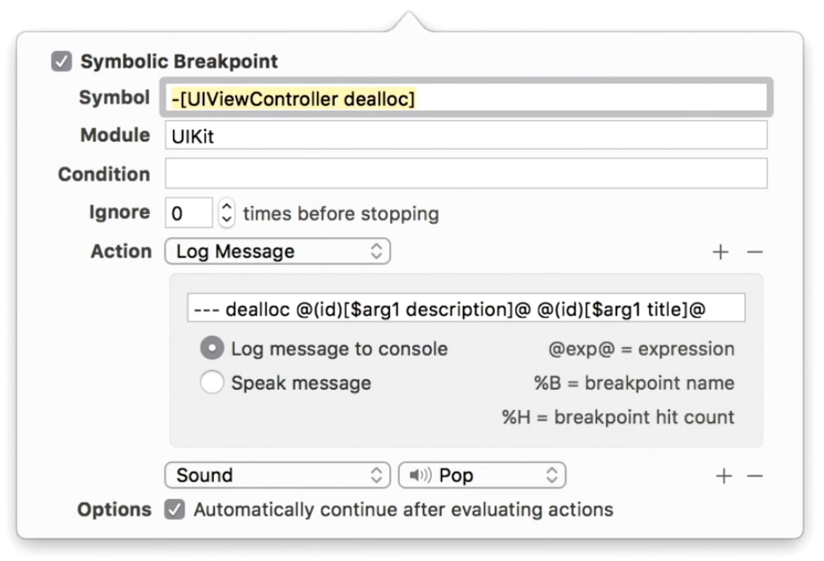
Task: Select the Speak message radio button
Action: pos(212,382)
